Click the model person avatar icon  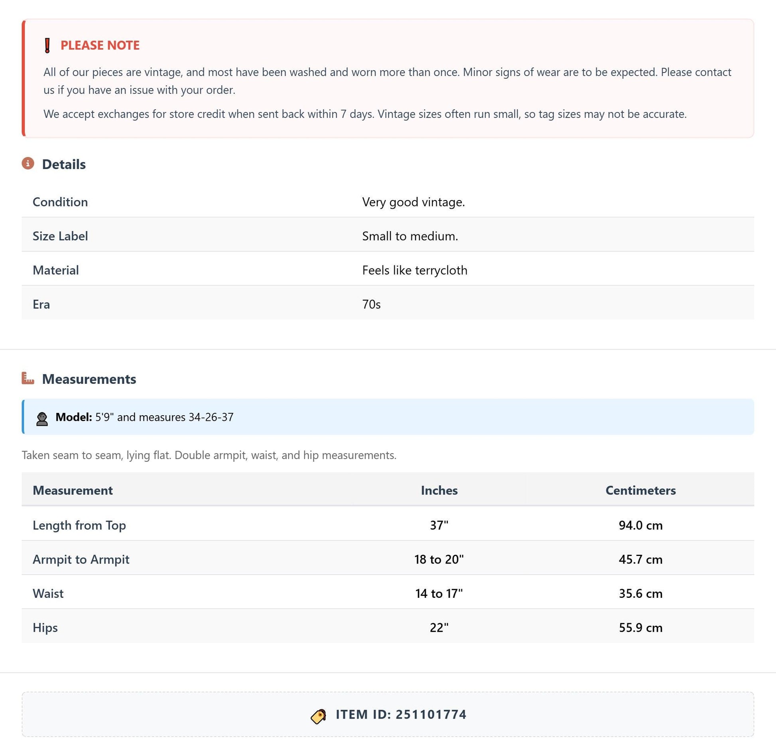click(42, 419)
